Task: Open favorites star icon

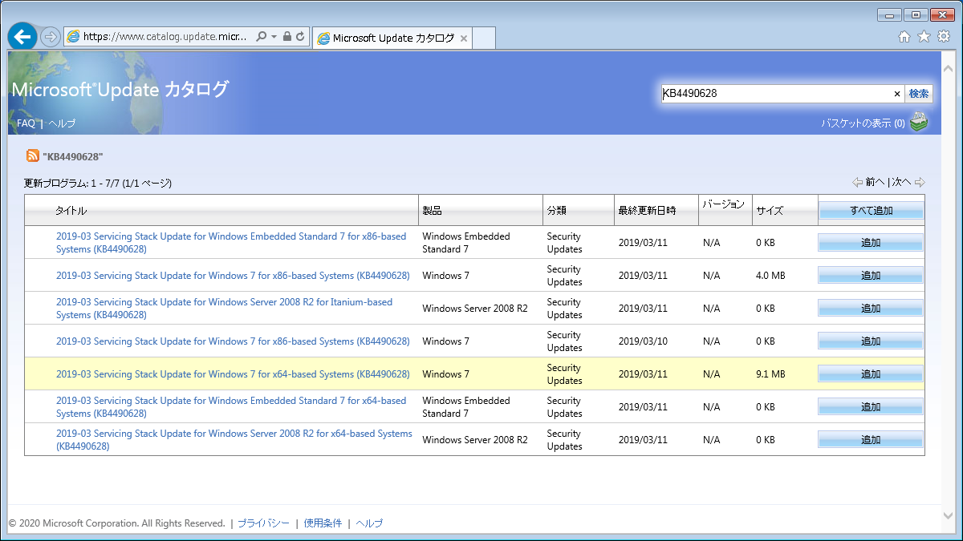Action: [x=924, y=37]
